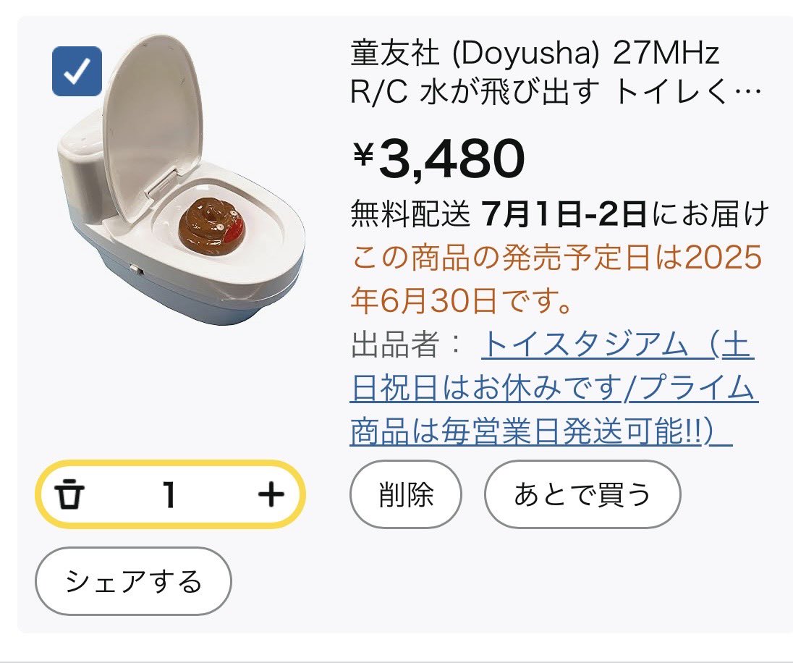Click the ¥3,480 price

438,159
